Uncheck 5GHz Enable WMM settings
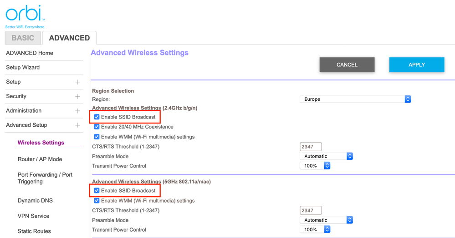 click(x=97, y=201)
